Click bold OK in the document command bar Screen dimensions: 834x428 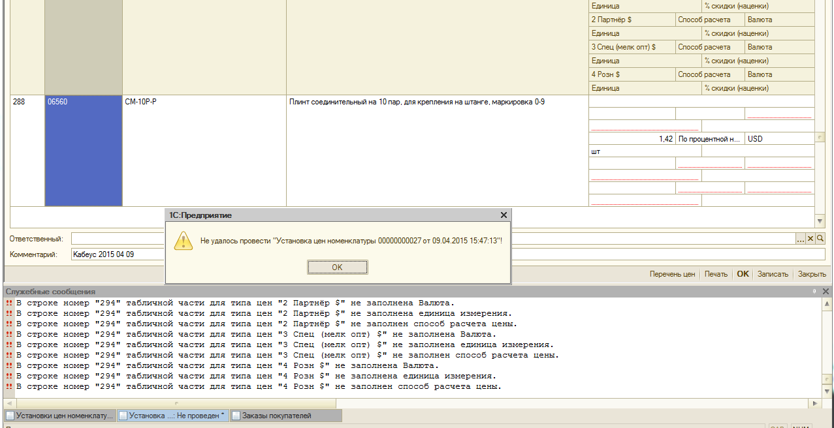743,274
